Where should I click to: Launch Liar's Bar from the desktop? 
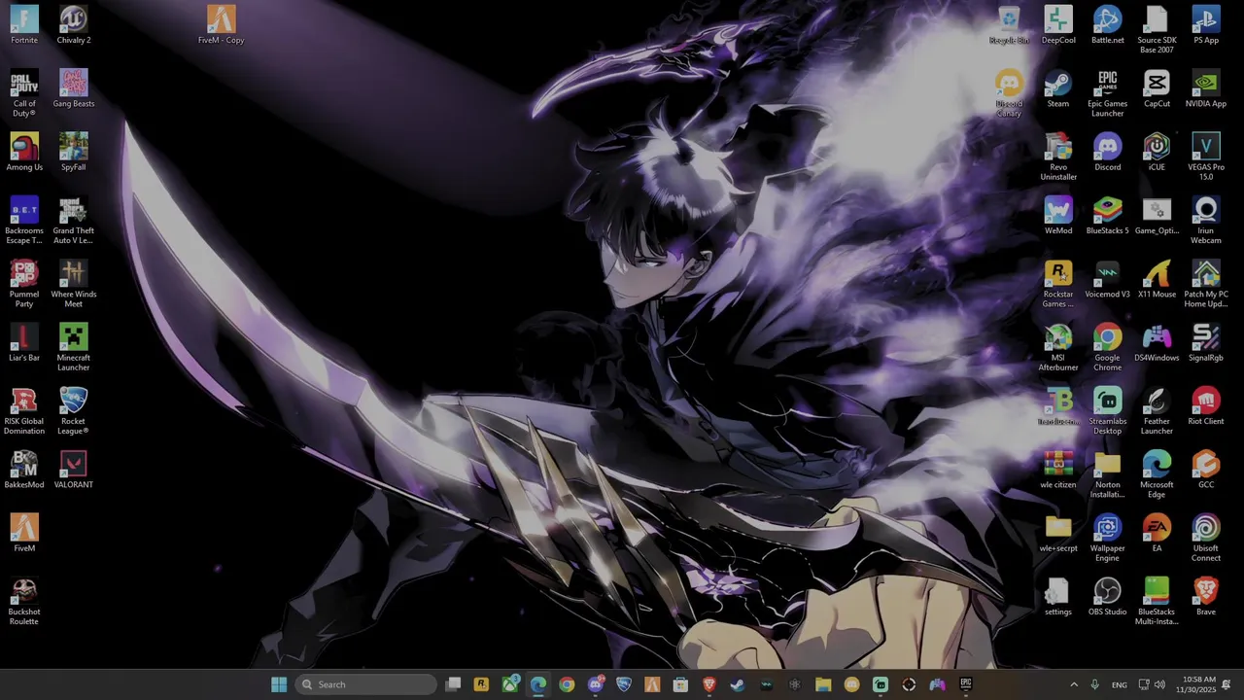[x=24, y=342]
